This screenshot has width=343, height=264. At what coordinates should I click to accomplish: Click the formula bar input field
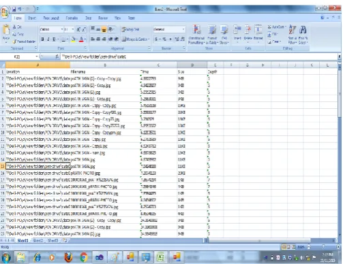pos(199,56)
